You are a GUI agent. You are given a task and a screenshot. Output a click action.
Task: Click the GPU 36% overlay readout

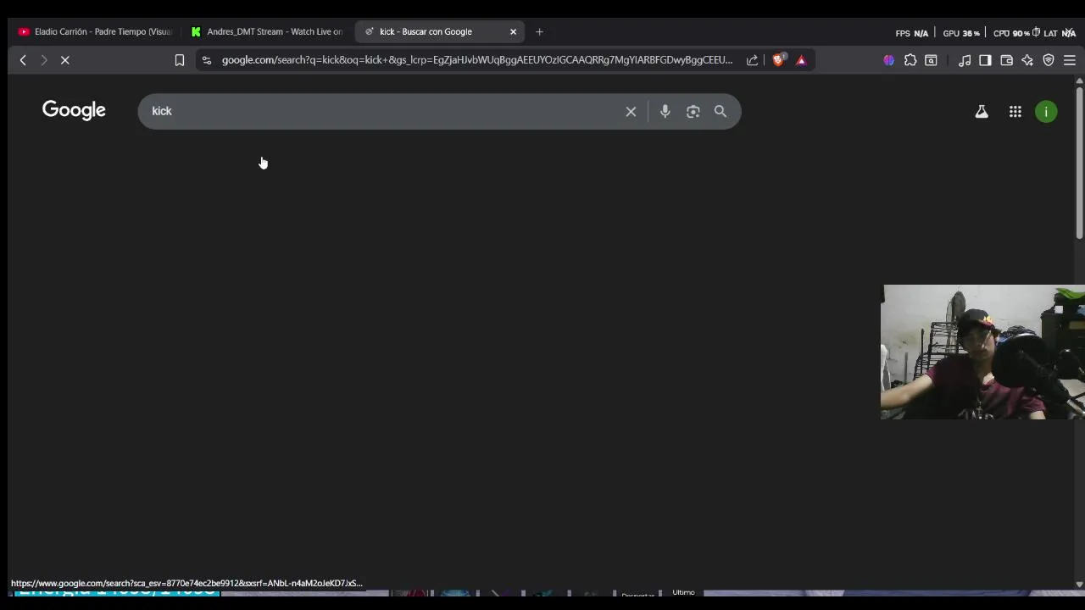click(x=961, y=33)
